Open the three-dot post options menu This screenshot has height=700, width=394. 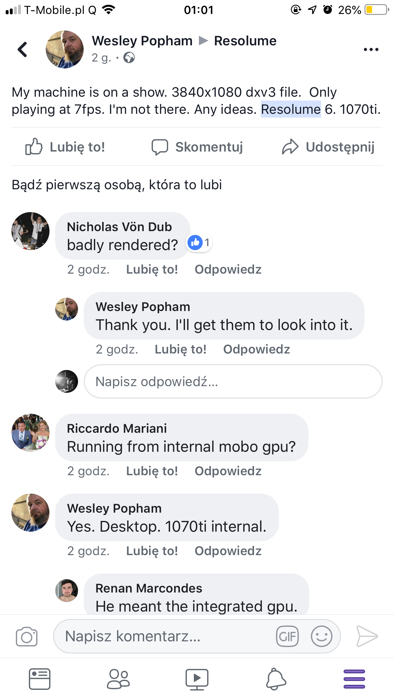point(371,49)
